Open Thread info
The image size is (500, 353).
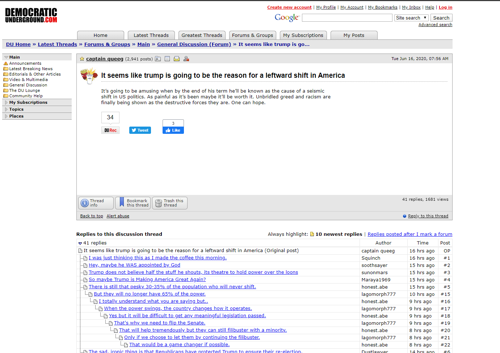point(96,203)
